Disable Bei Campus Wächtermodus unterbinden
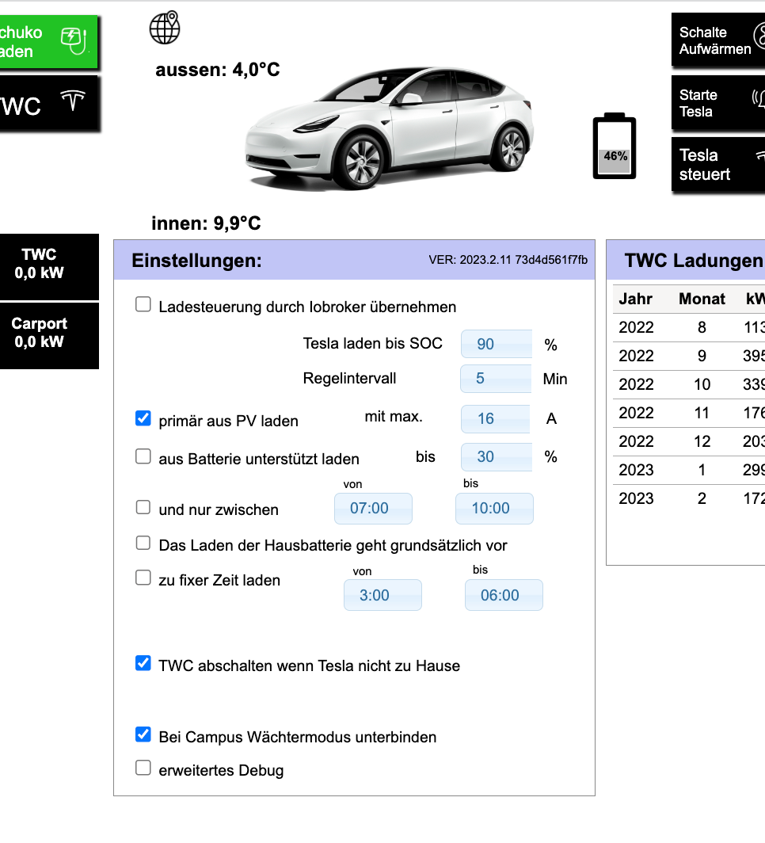 143,734
